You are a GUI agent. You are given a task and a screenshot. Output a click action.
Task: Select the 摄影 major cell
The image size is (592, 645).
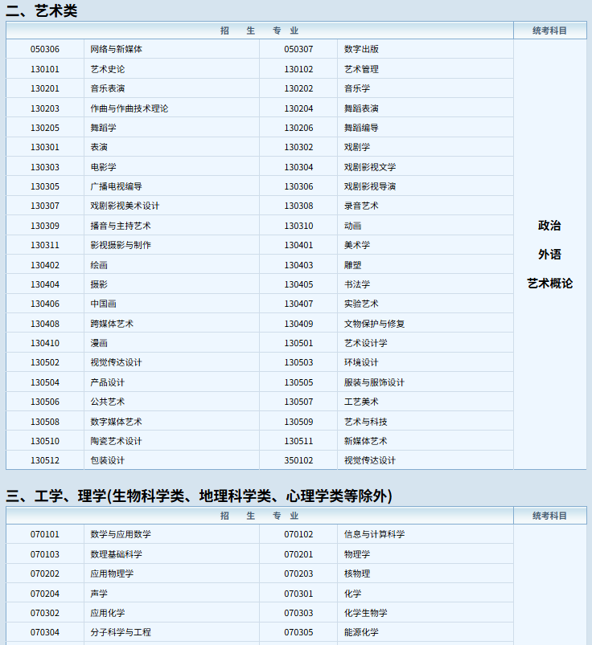pos(99,284)
